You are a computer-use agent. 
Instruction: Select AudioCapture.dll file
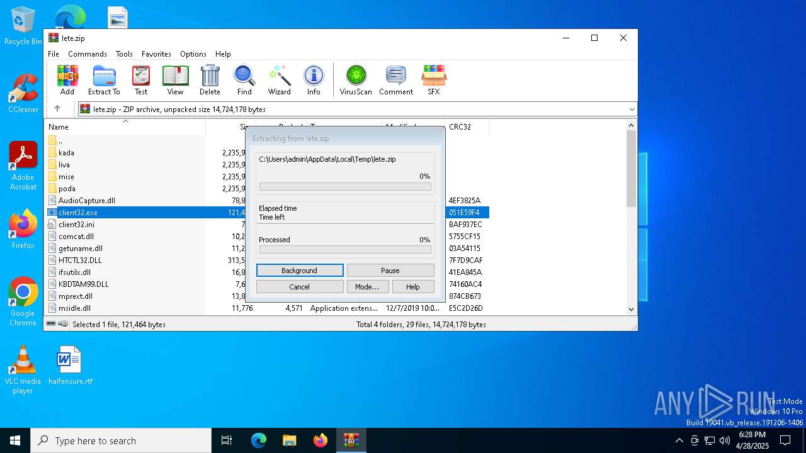pyautogui.click(x=87, y=201)
